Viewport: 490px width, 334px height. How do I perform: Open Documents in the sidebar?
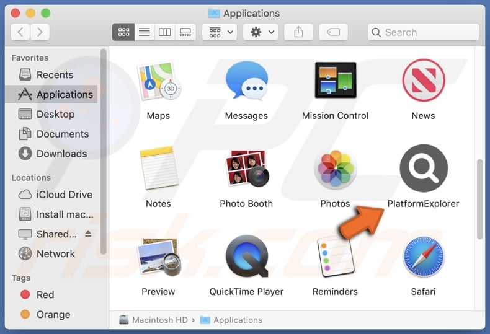(51, 134)
